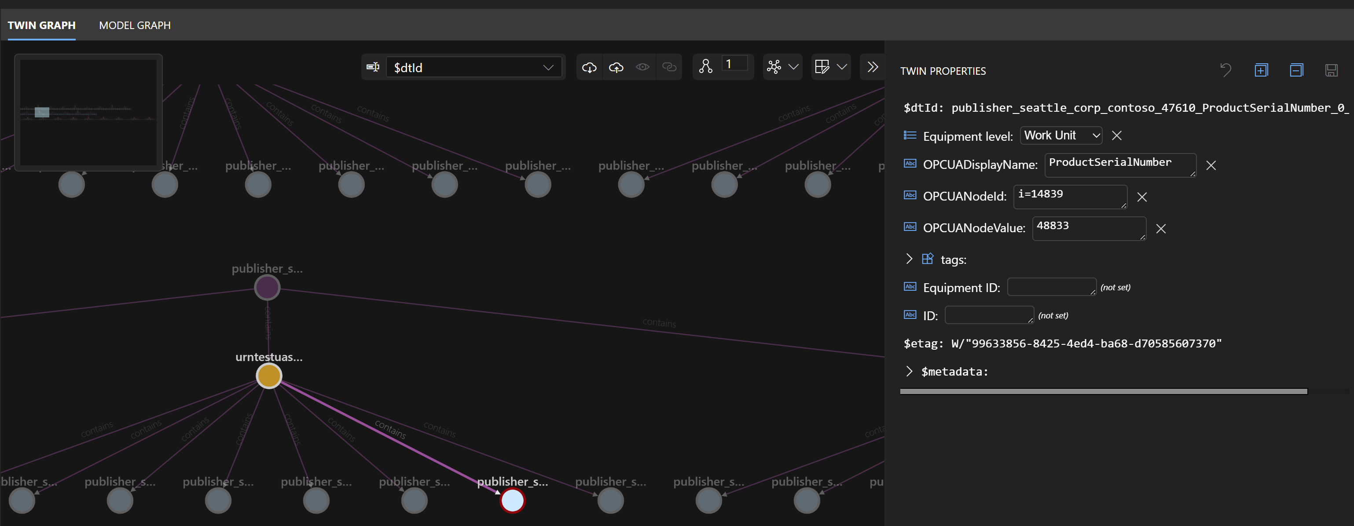Click the expansion level tree icon
Viewport: 1354px width, 526px height.
[x=706, y=67]
